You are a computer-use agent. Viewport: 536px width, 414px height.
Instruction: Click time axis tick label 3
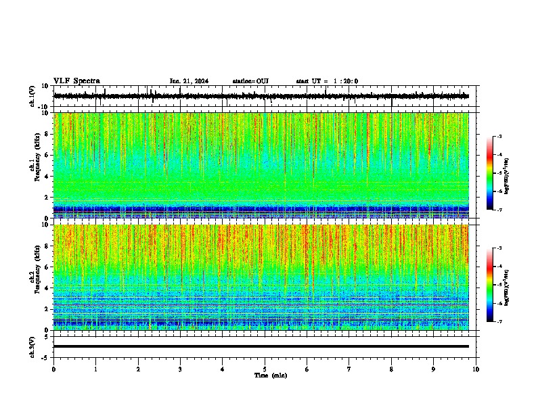click(x=180, y=369)
